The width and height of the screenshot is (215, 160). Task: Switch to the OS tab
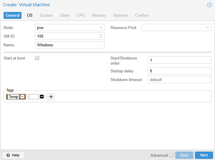click(30, 15)
